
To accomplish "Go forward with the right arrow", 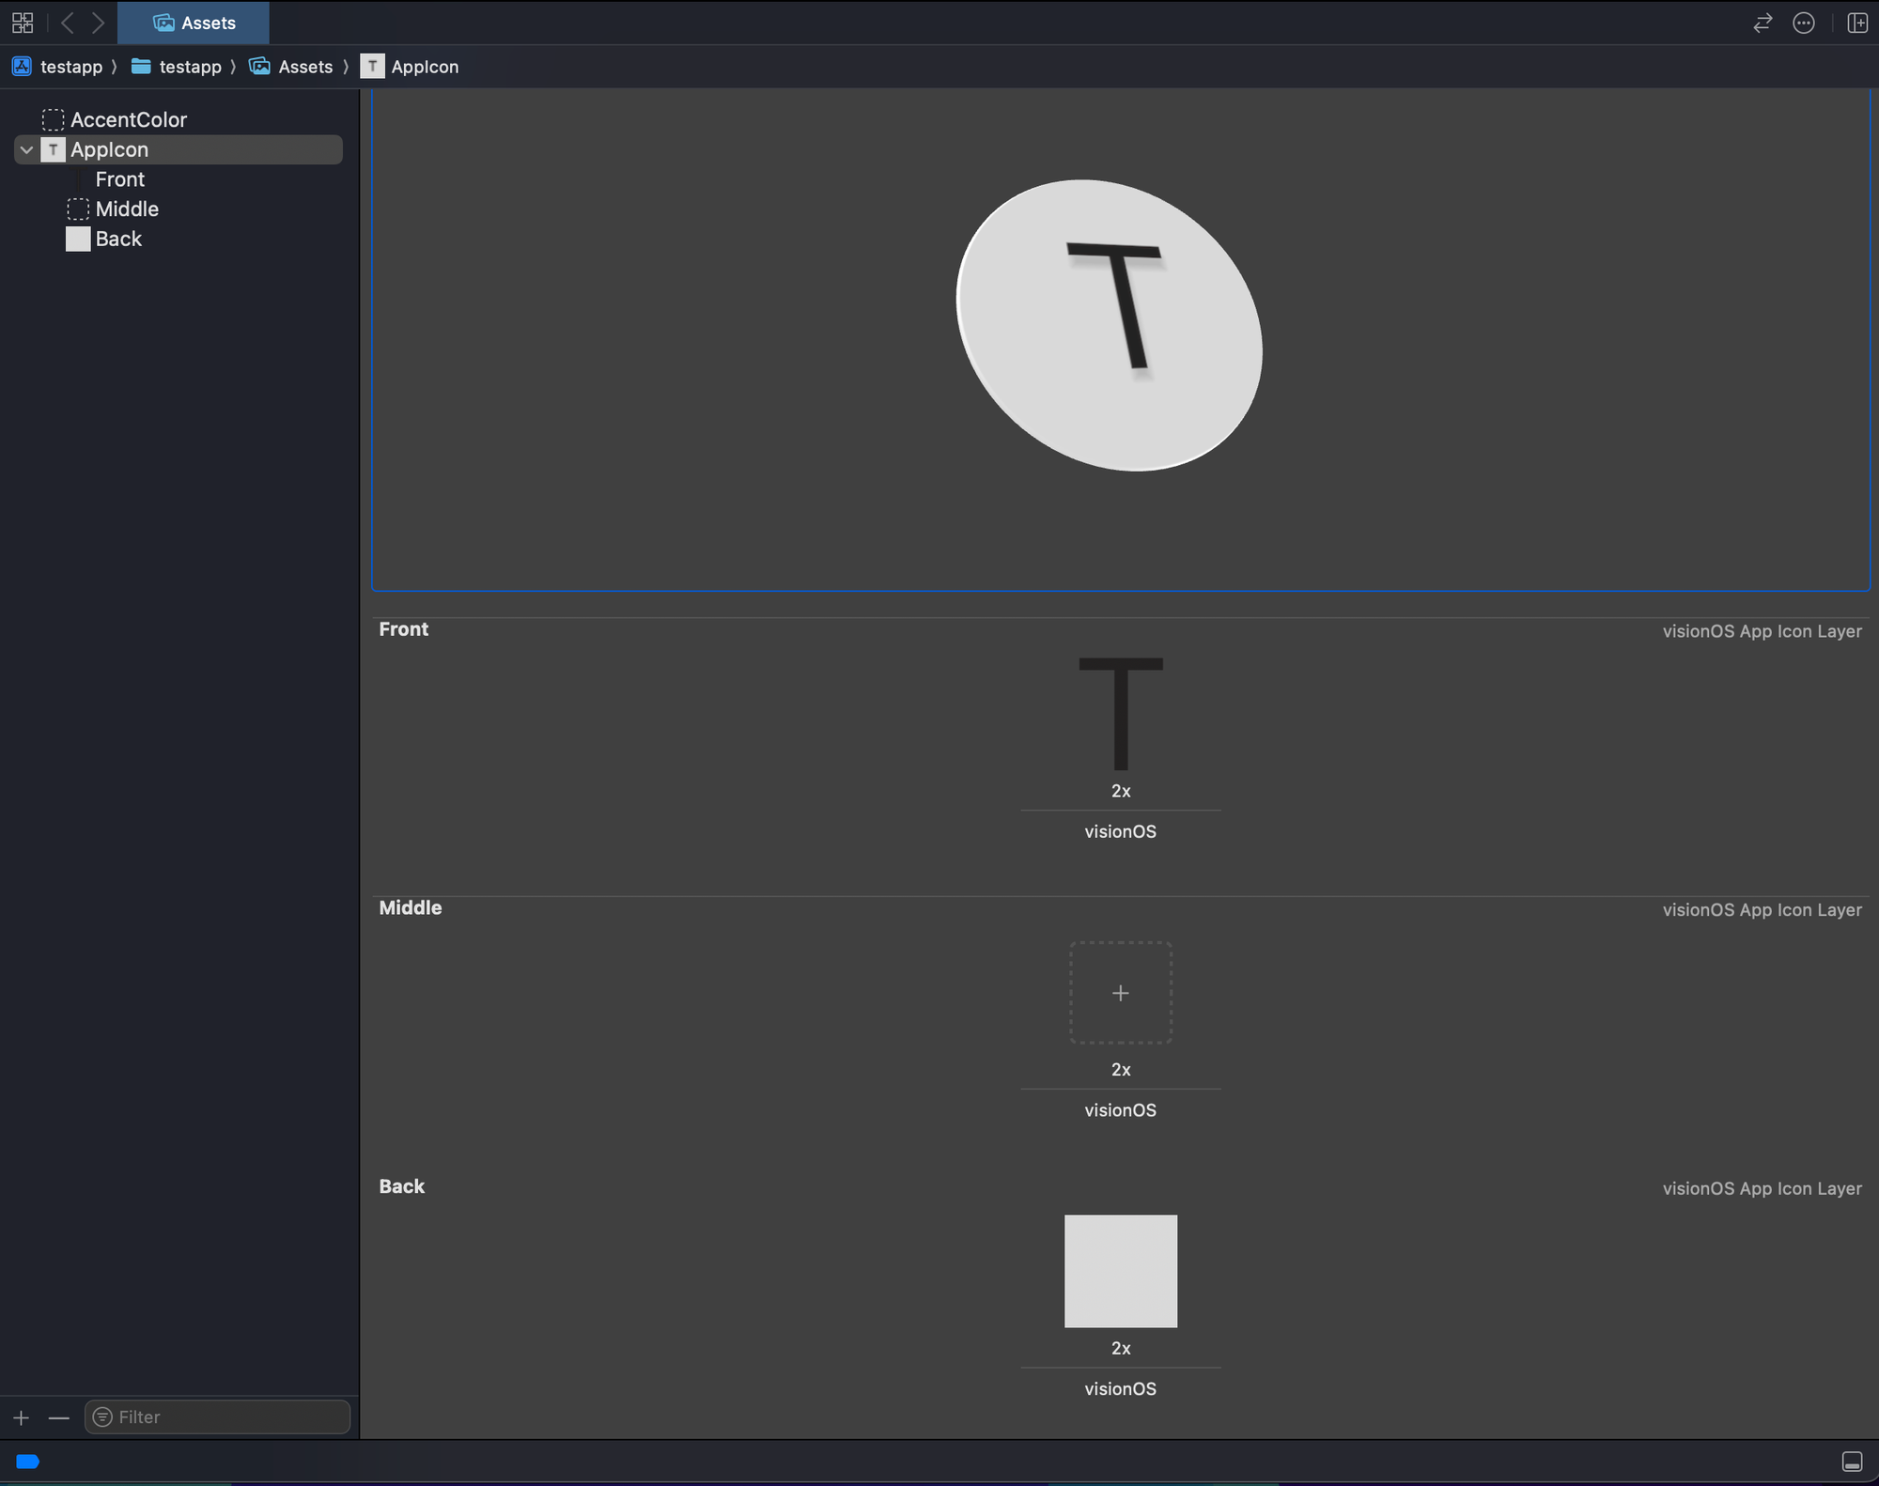I will click(98, 23).
